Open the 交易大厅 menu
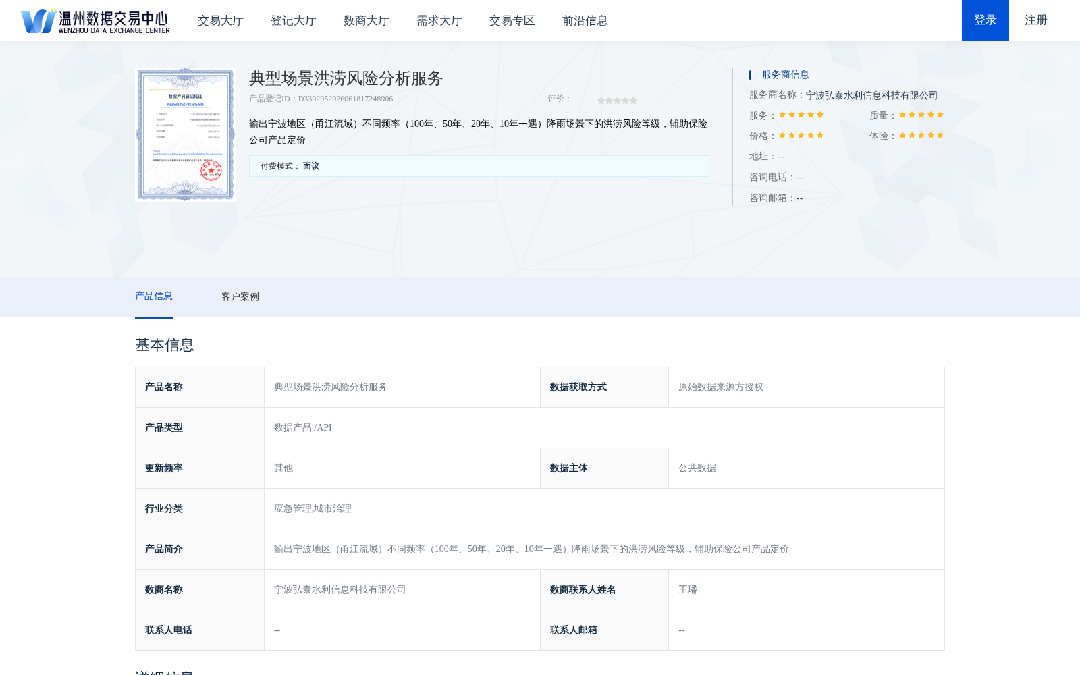The width and height of the screenshot is (1080, 675). pyautogui.click(x=221, y=21)
